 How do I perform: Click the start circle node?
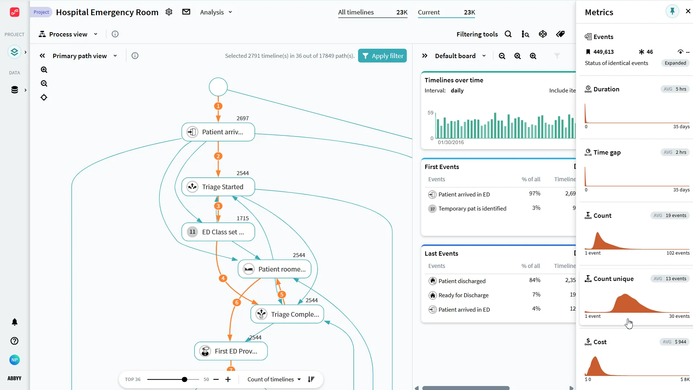[218, 87]
